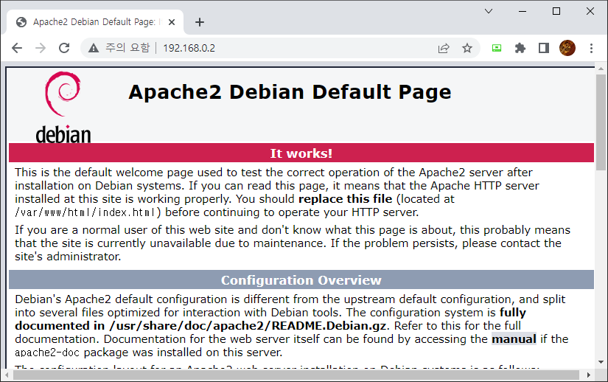The width and height of the screenshot is (608, 382).
Task: Open the not-secure warning site info
Action: tap(93, 48)
